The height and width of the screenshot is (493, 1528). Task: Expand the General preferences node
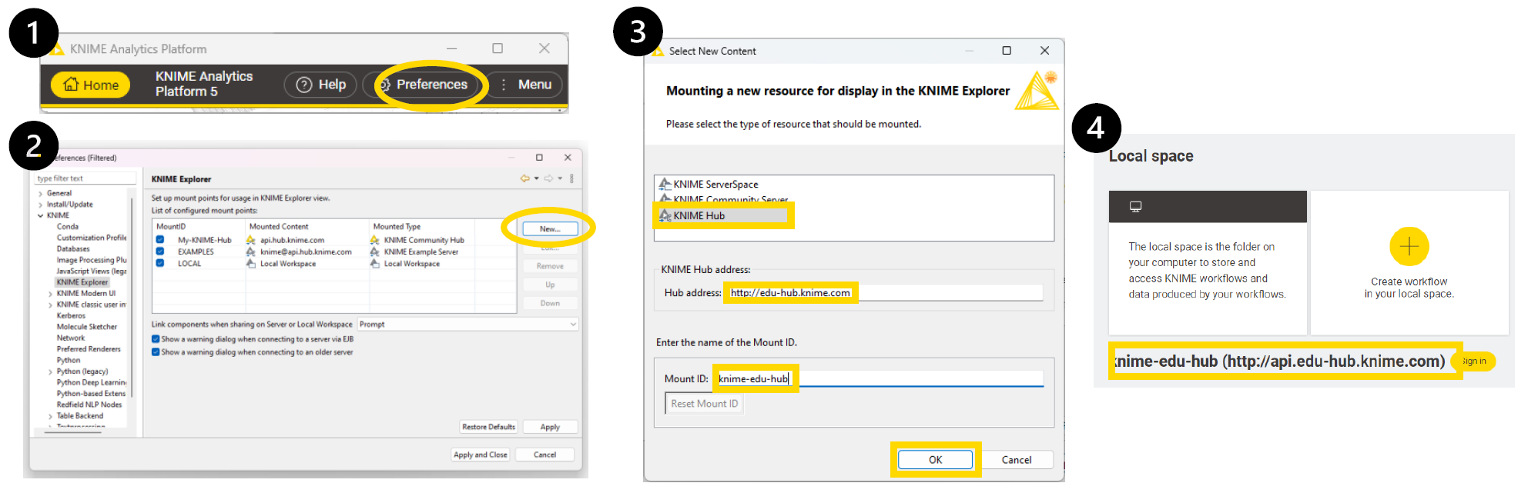click(40, 194)
